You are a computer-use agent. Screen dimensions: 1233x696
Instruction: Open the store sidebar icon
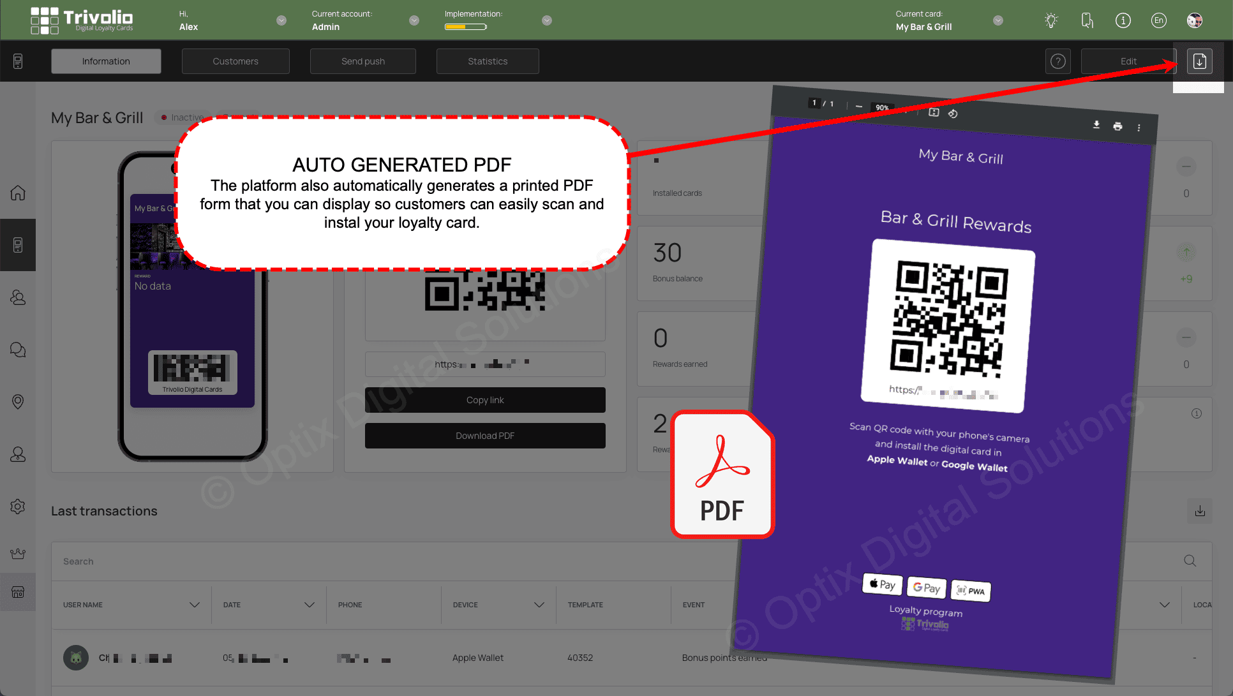tap(18, 593)
